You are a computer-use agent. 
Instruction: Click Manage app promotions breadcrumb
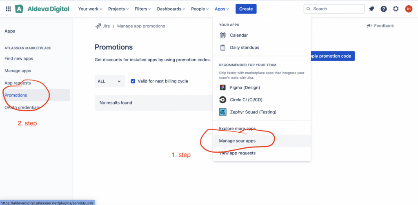click(x=141, y=26)
